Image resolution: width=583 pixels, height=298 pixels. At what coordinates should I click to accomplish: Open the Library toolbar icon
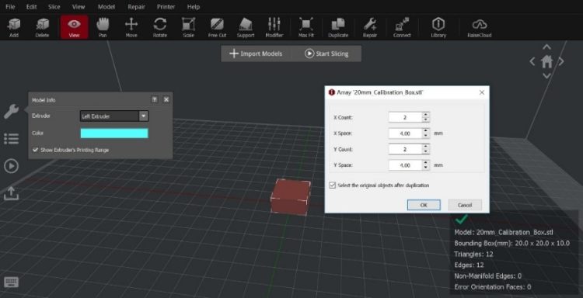click(438, 27)
